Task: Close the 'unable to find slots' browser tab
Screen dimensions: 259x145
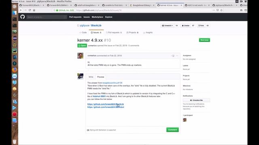Action: (126, 5)
